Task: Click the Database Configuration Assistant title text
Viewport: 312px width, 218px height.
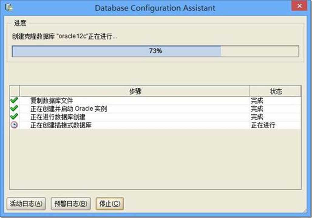Action: (155, 8)
